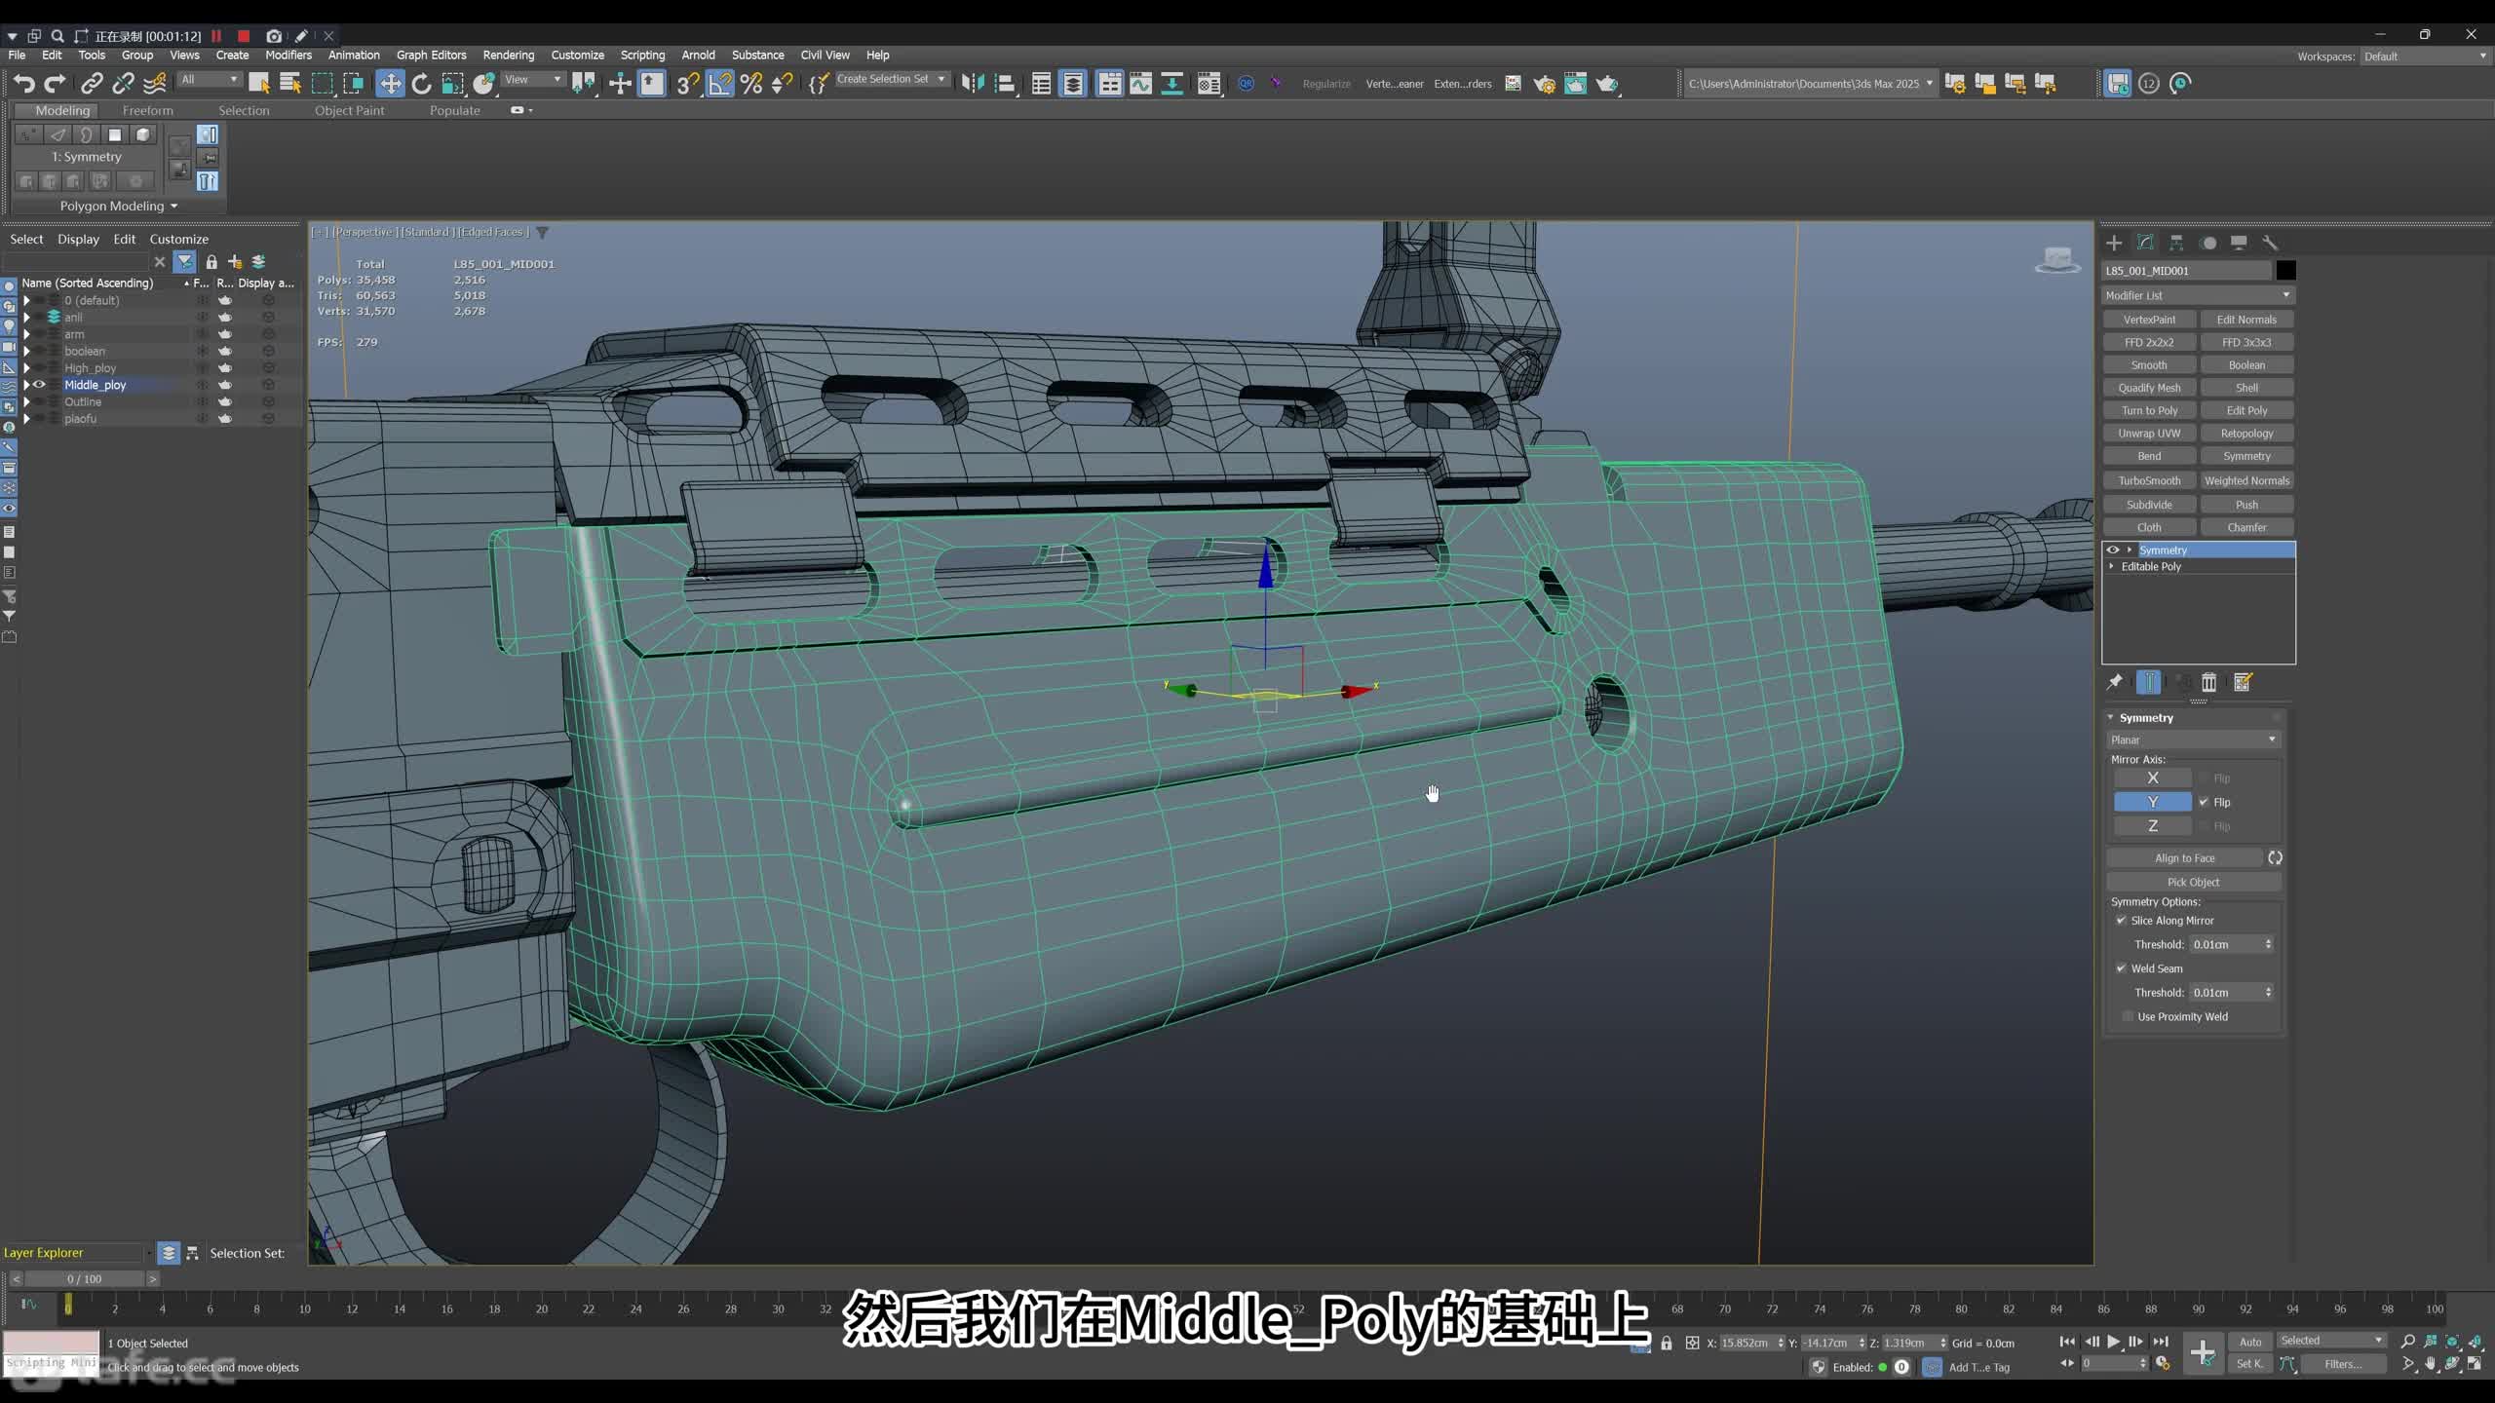Open the Graph Editors menu
Viewport: 2495px width, 1403px height.
431,55
